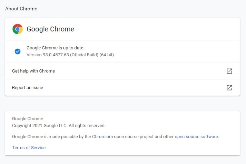Click the Copyright 2021 Google LLC text
246x164 pixels.
(x=40, y=126)
